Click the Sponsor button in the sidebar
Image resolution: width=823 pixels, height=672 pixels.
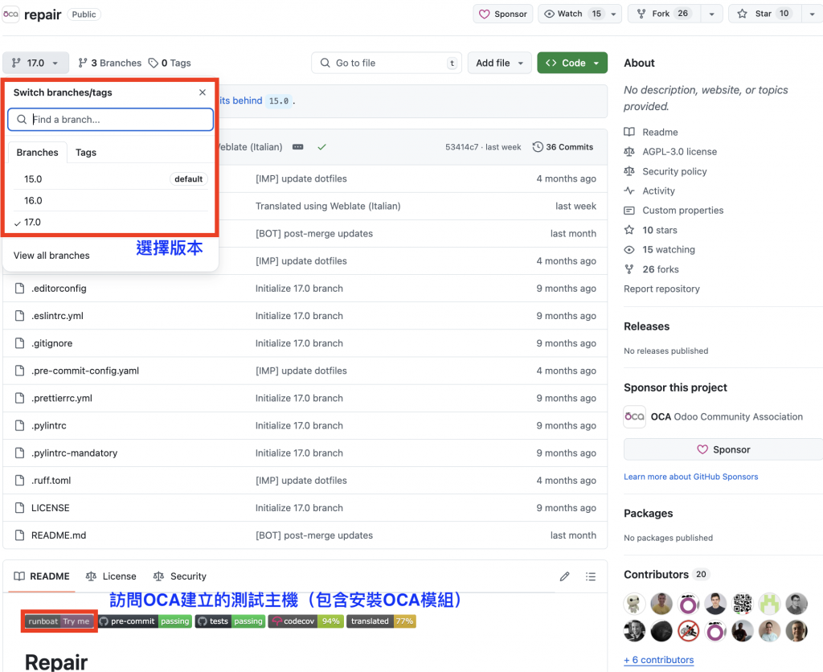[723, 449]
